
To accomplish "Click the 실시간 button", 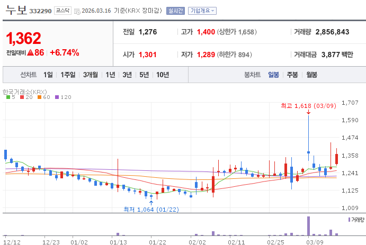I will pyautogui.click(x=175, y=11).
